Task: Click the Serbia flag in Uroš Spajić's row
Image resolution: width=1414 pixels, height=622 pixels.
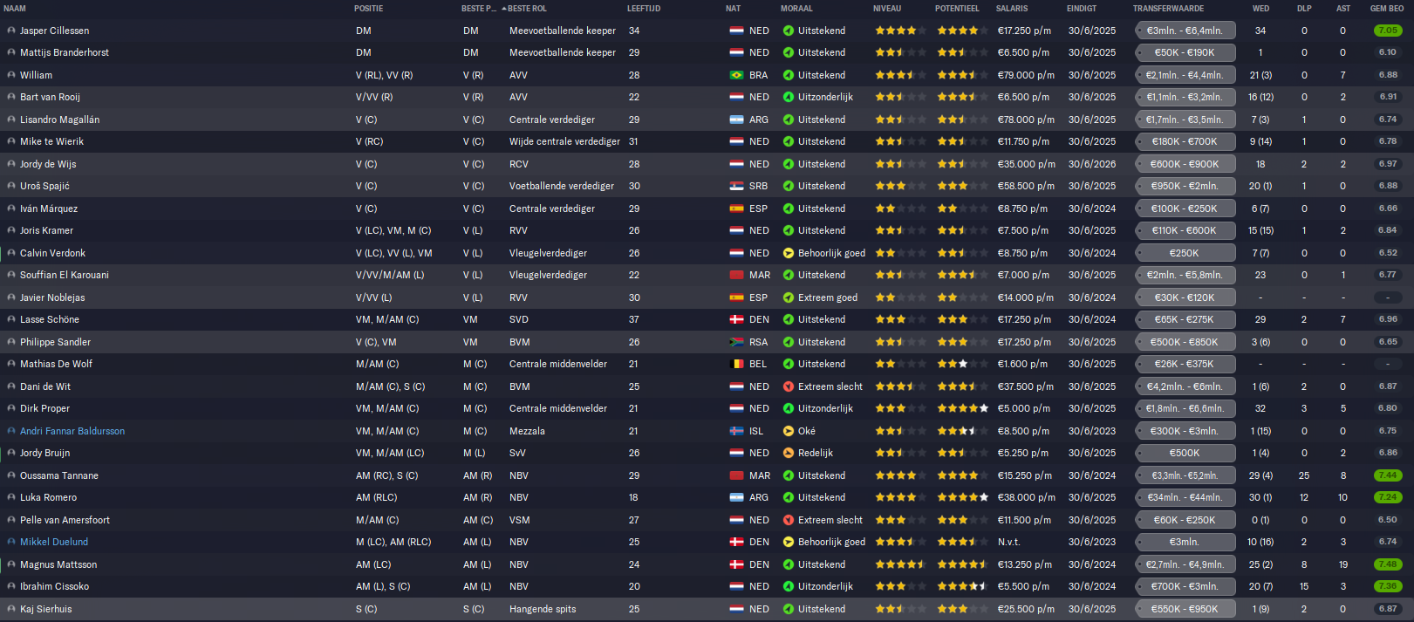Action: point(736,186)
